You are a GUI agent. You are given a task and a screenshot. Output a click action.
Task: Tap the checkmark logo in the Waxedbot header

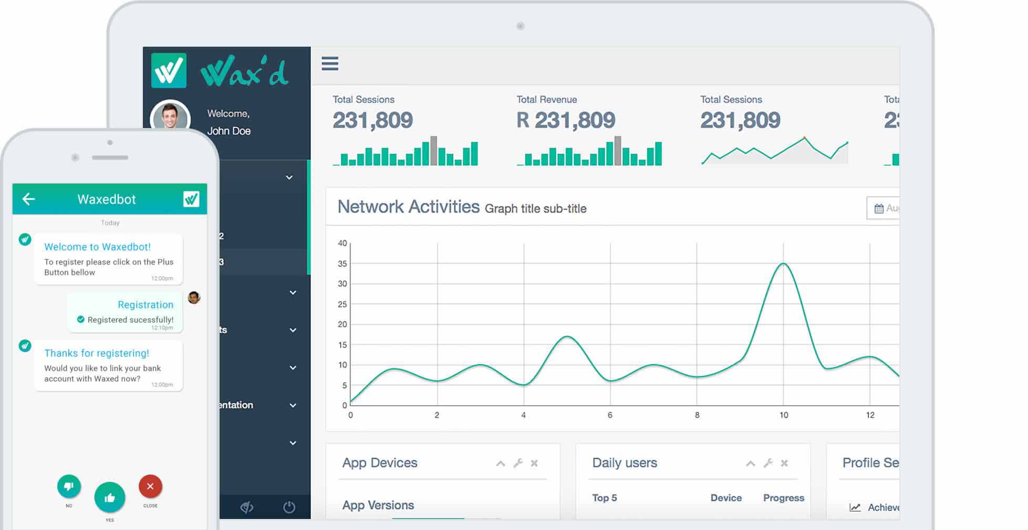(x=191, y=199)
